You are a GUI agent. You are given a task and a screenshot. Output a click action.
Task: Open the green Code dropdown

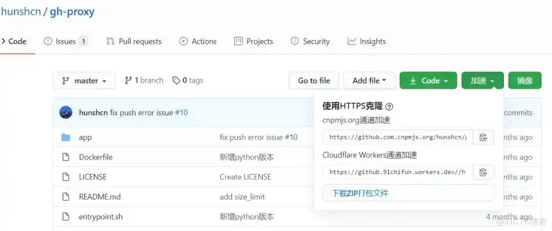[x=428, y=81]
